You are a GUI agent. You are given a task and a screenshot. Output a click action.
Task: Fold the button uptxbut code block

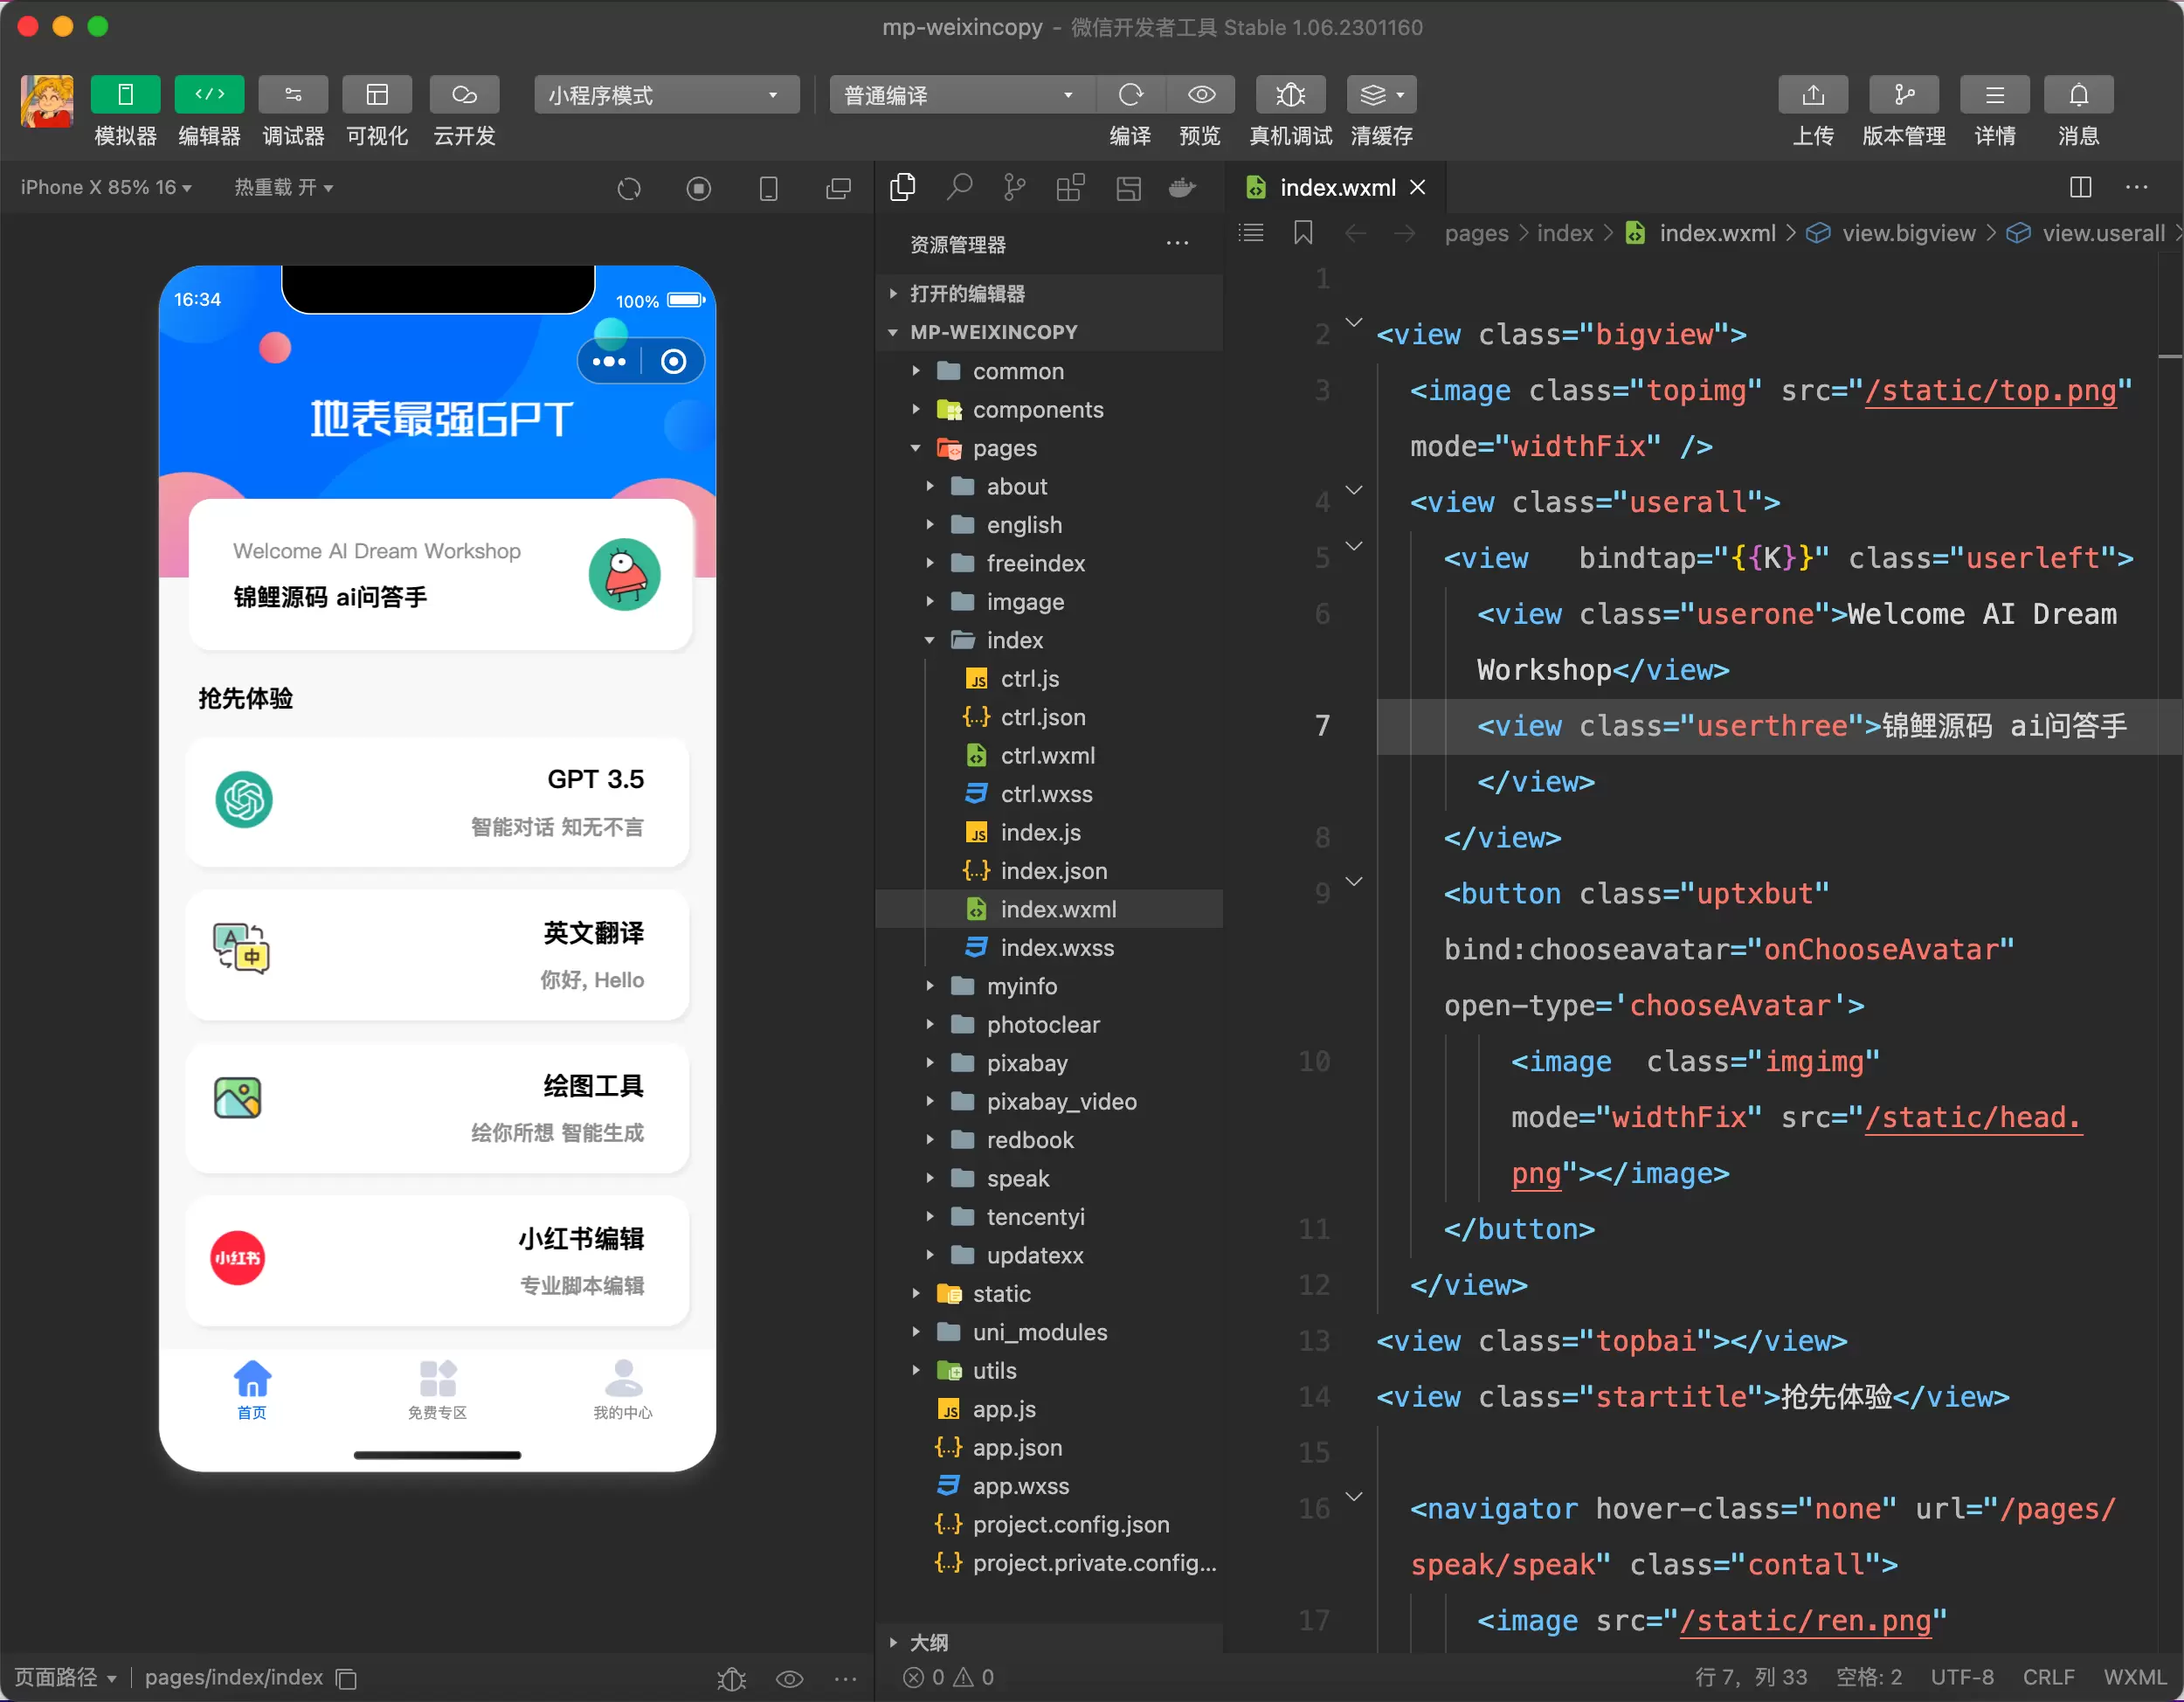[1354, 882]
